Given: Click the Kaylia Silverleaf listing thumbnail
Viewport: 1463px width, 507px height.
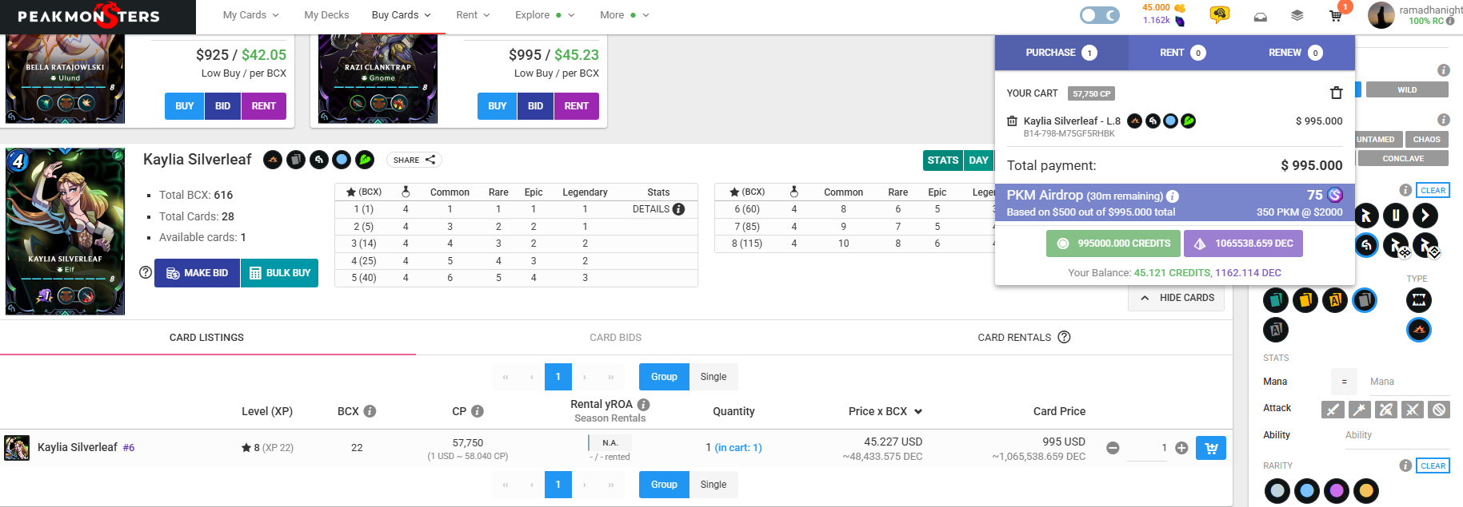Looking at the screenshot, I should tap(17, 448).
